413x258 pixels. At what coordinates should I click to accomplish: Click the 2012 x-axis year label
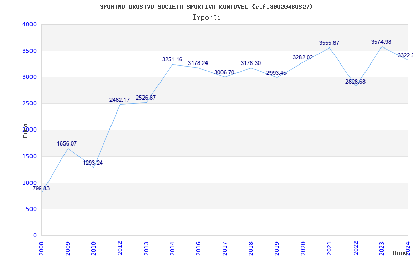[x=120, y=249]
